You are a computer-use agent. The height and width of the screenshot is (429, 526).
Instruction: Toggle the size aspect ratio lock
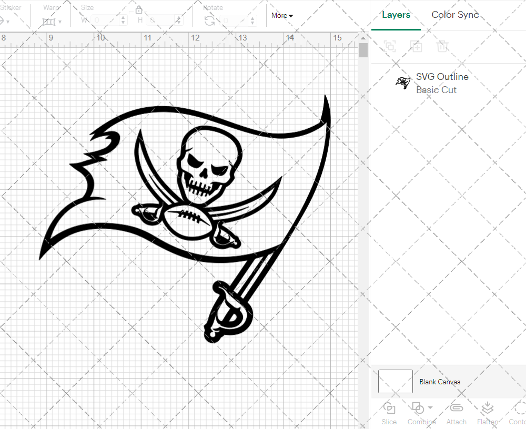pos(139,10)
